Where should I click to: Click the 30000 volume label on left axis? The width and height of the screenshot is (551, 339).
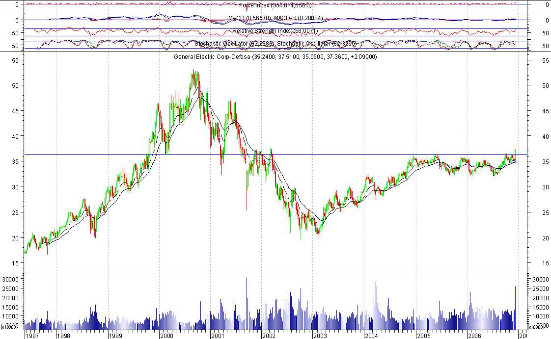[10, 279]
